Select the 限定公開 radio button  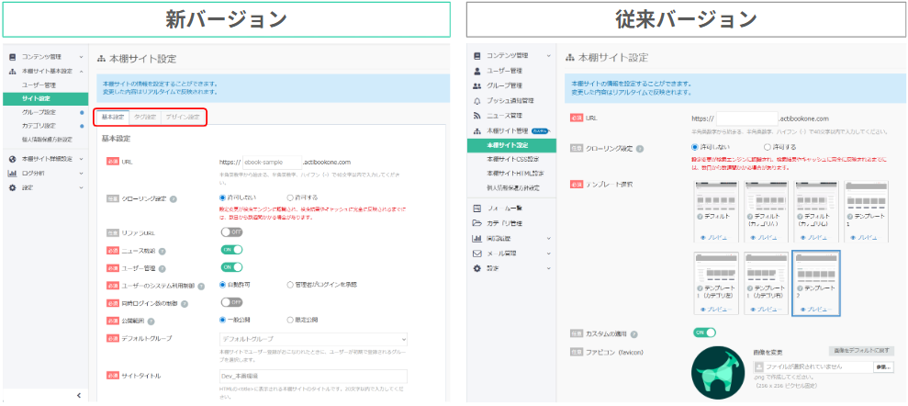tap(290, 320)
